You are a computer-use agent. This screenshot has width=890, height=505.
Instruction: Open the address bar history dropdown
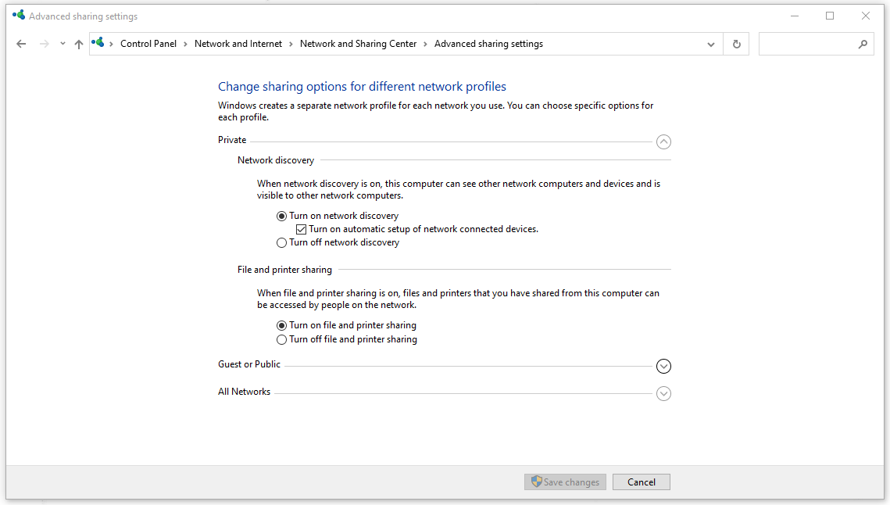[710, 45]
